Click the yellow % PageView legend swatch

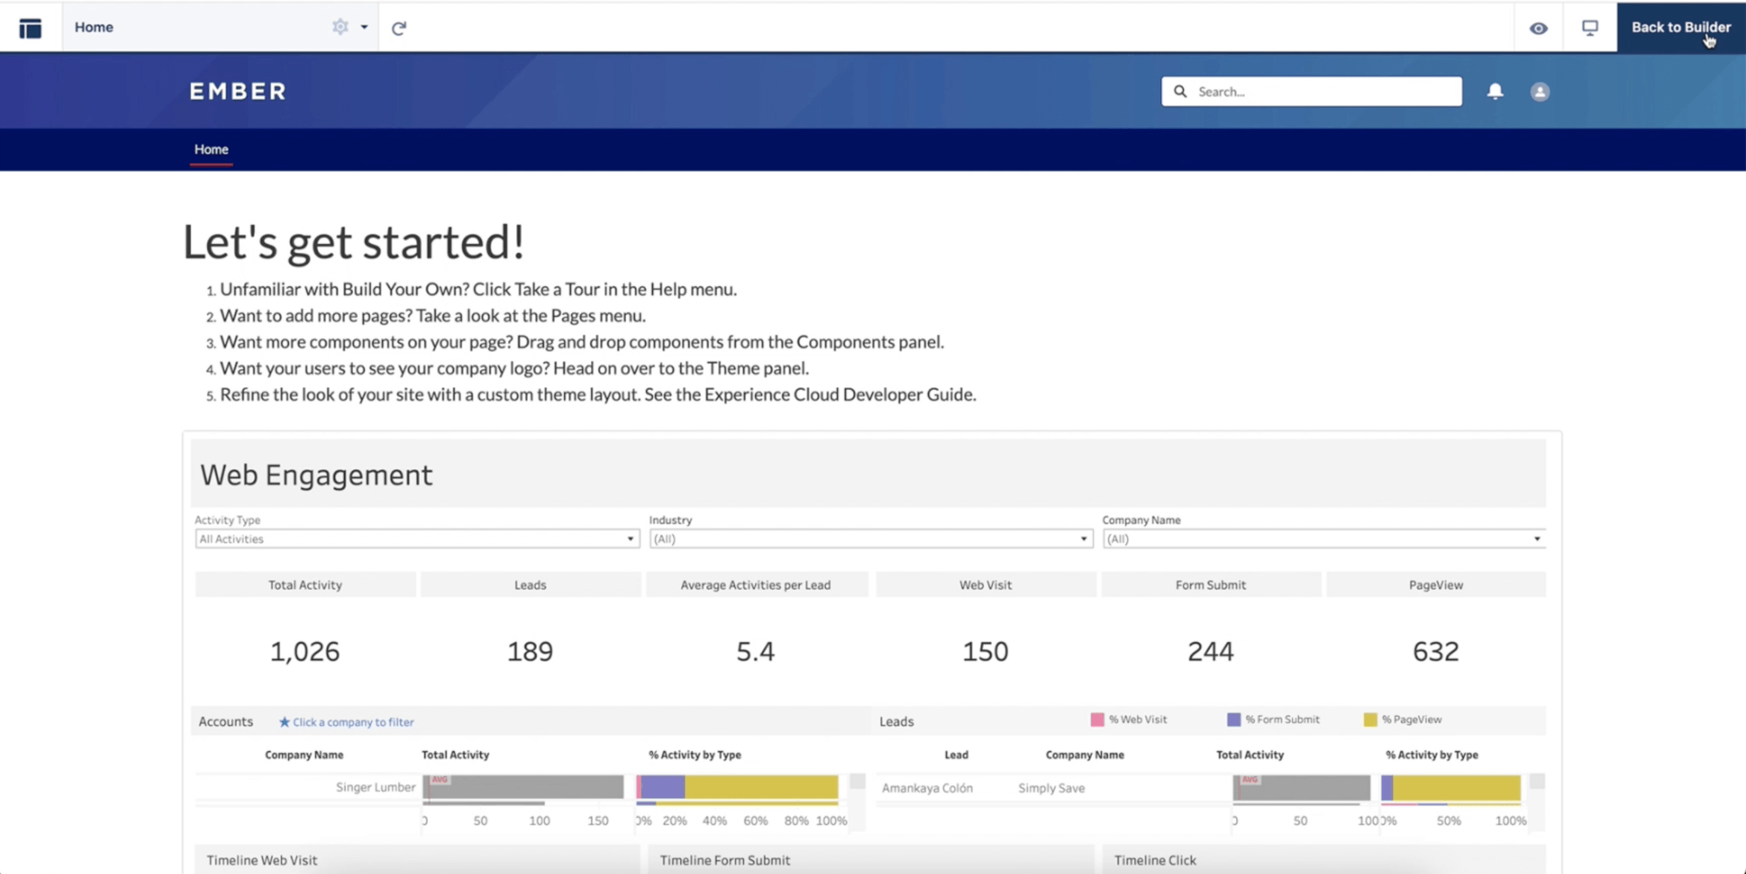(1370, 720)
